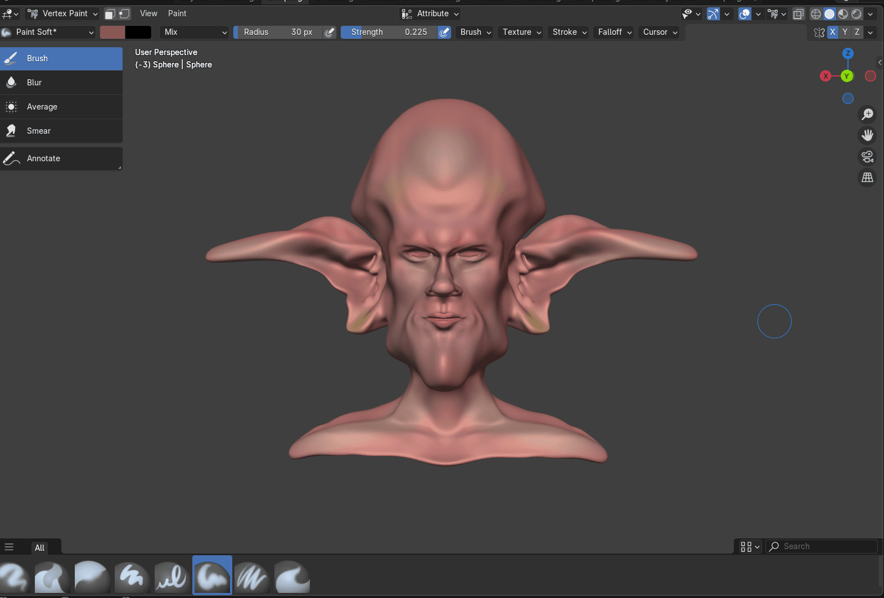The height and width of the screenshot is (598, 884).
Task: Open the Paint menu
Action: [177, 13]
